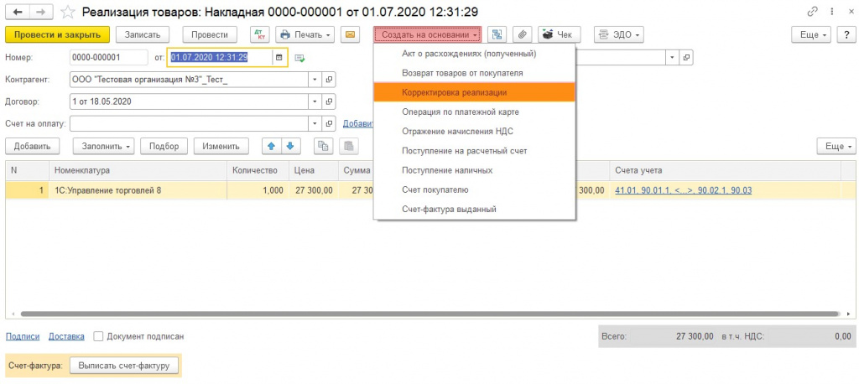Send document by email envelope icon

(x=350, y=34)
